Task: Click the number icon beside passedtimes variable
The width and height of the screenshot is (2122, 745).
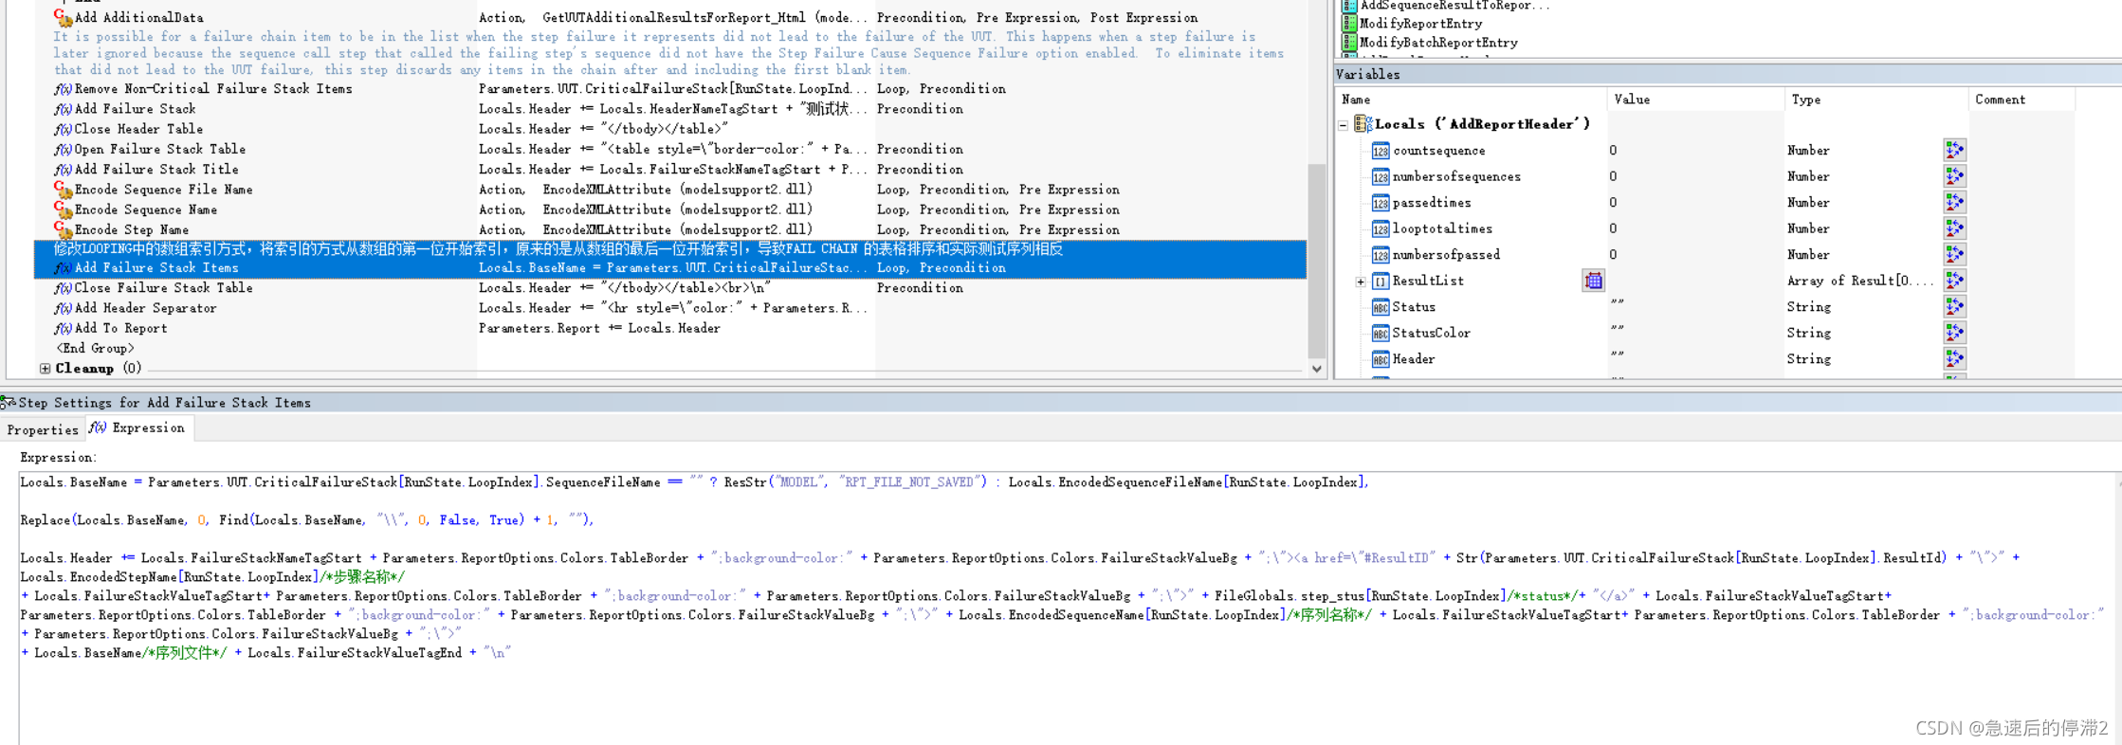Action: click(x=1381, y=203)
